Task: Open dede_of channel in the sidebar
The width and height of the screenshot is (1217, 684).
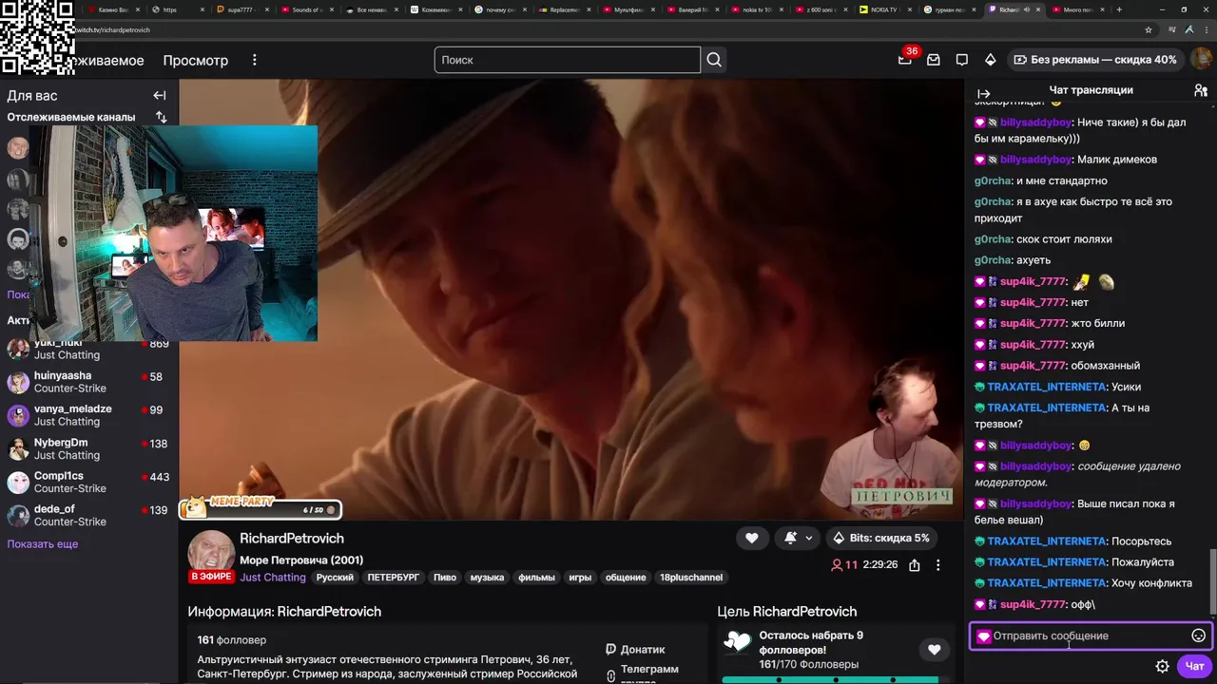Action: tap(87, 515)
